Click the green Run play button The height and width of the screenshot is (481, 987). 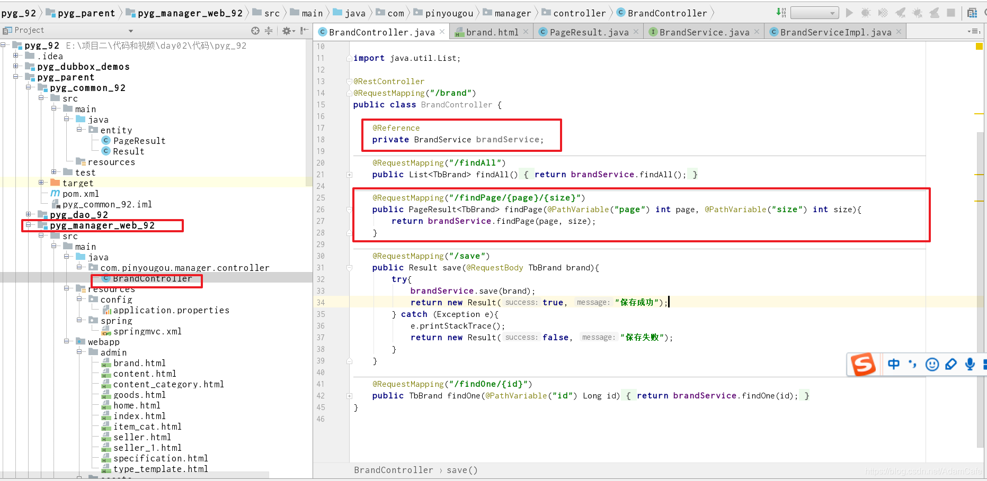point(849,13)
